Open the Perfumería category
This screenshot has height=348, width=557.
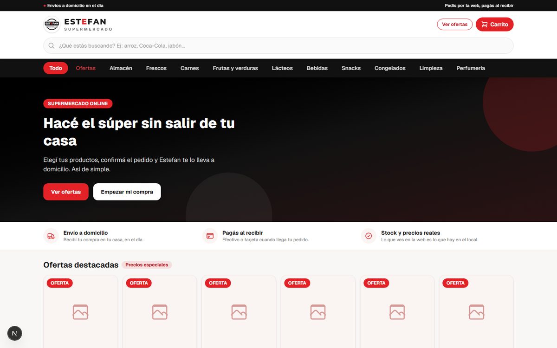point(471,68)
